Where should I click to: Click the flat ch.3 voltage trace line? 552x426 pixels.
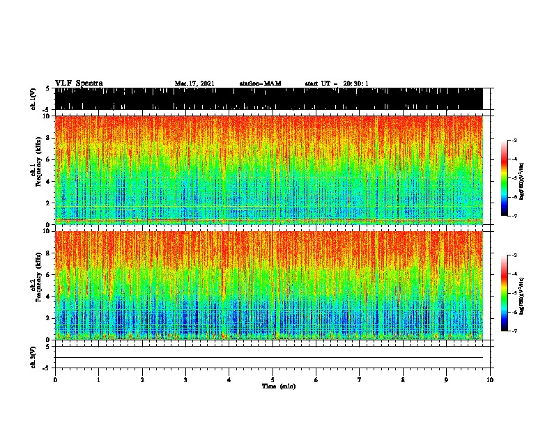[268, 358]
